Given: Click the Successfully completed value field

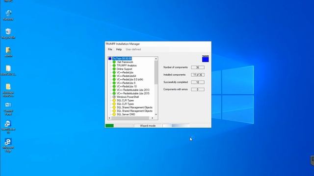Looking at the screenshot, I should pyautogui.click(x=198, y=82).
